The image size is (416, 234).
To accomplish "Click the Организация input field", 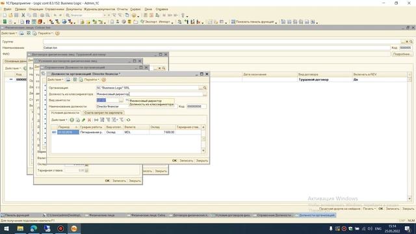I will pyautogui.click(x=148, y=88).
